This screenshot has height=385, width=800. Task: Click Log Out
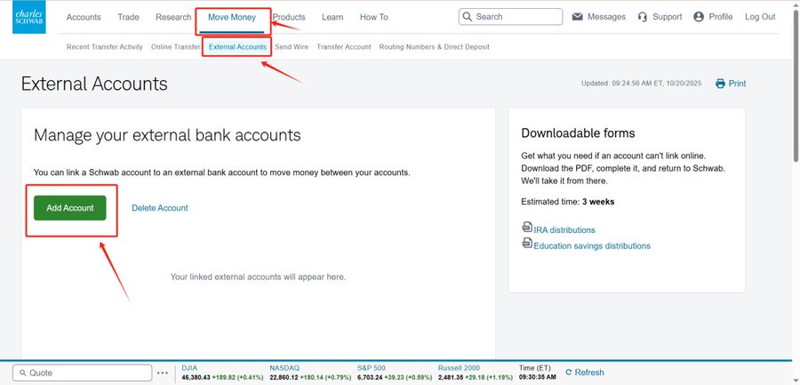(760, 17)
